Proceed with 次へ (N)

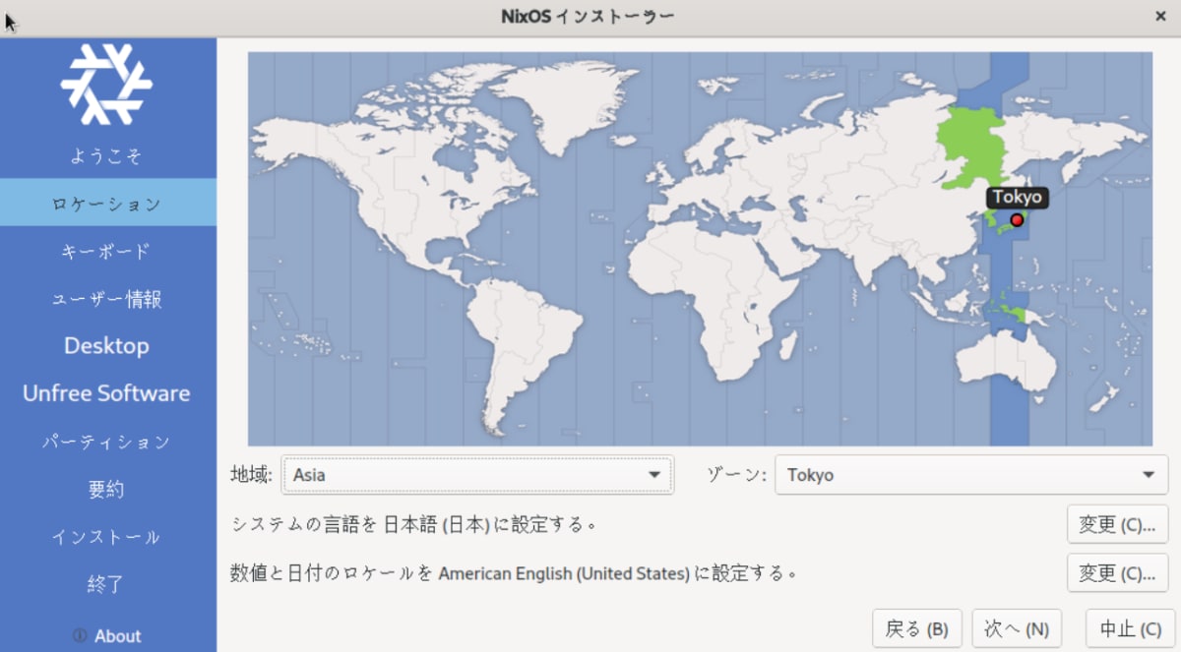pos(1017,628)
